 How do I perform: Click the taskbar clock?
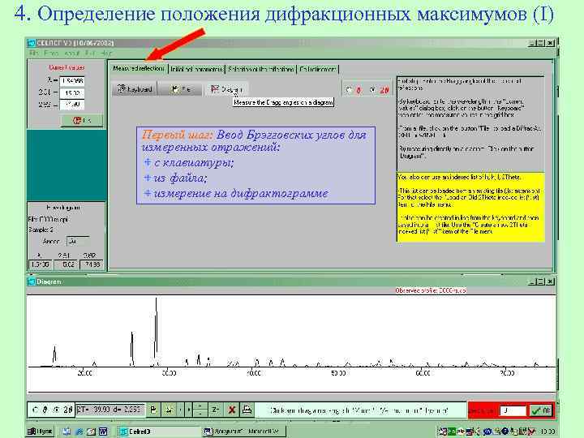click(547, 432)
